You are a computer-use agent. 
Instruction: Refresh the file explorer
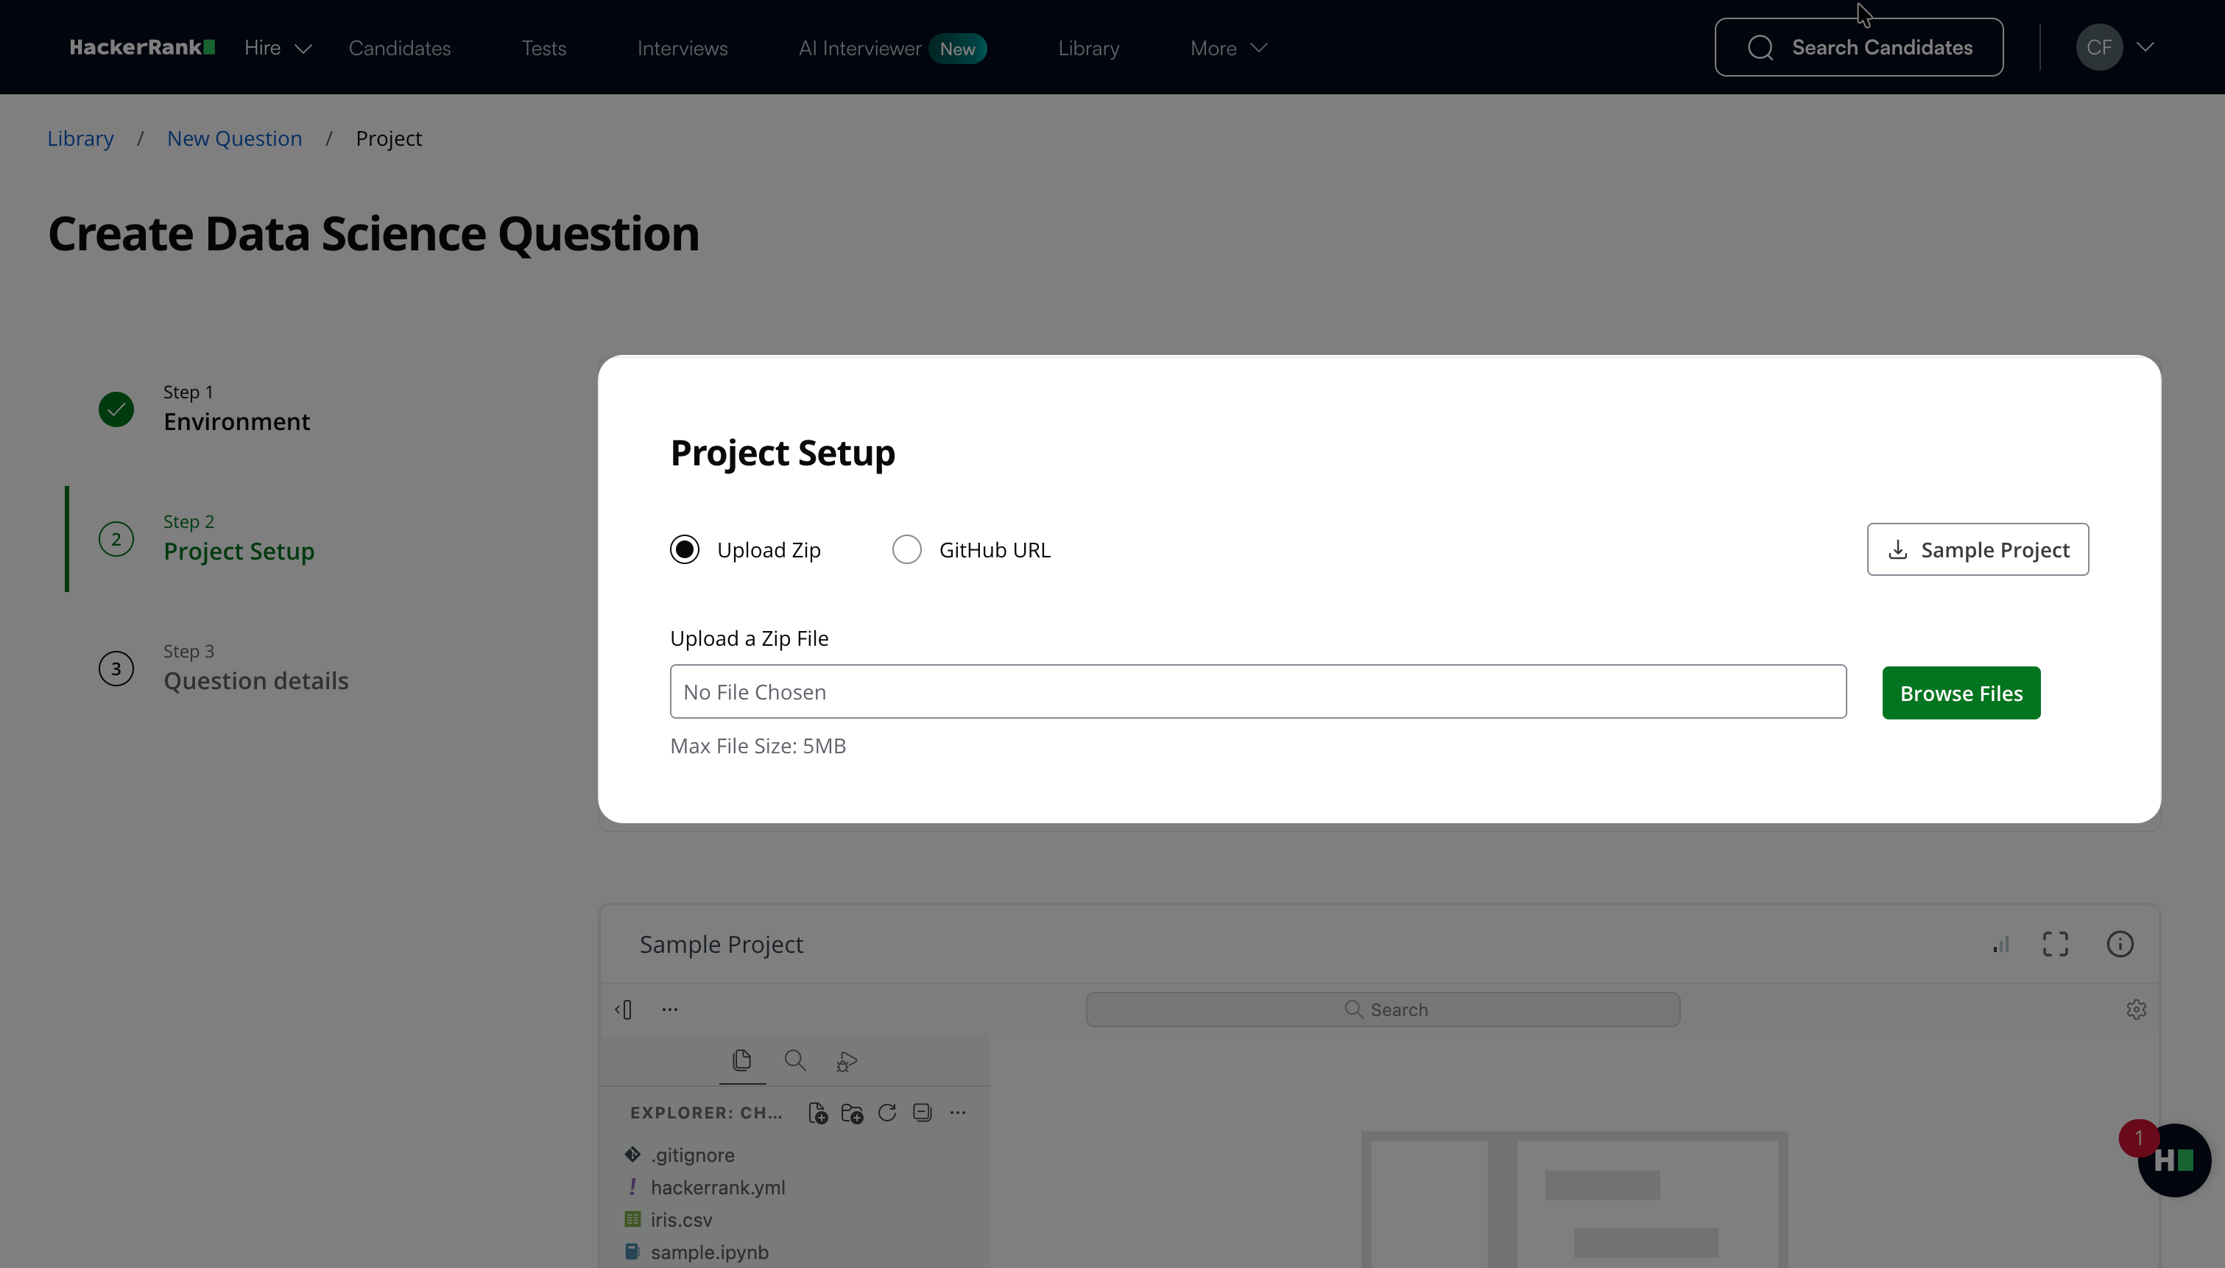click(887, 1113)
